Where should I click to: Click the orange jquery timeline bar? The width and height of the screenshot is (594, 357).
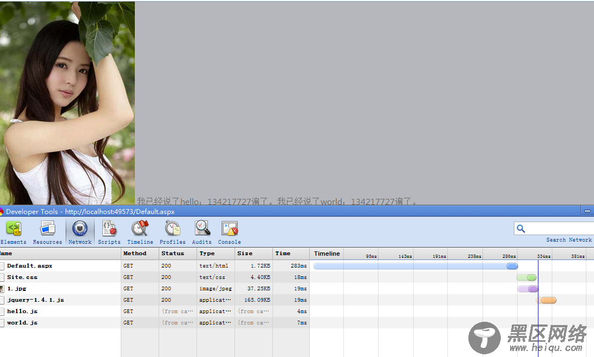point(546,300)
